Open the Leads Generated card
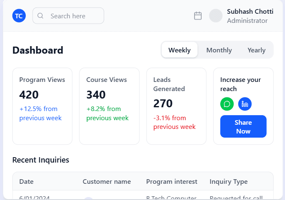 coord(176,106)
